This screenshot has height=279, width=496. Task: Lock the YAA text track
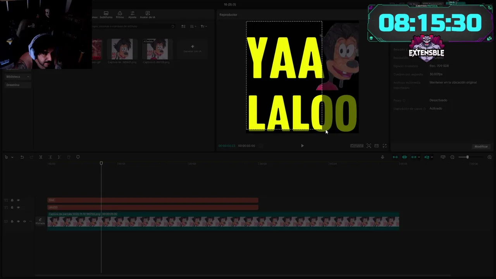point(12,200)
